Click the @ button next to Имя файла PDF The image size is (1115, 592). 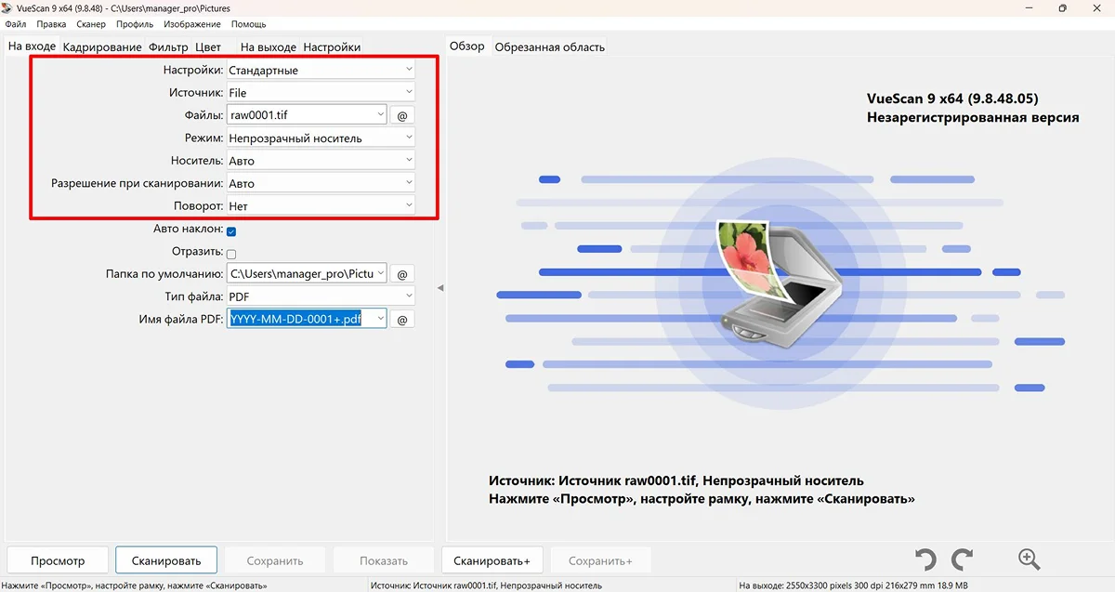coord(402,319)
